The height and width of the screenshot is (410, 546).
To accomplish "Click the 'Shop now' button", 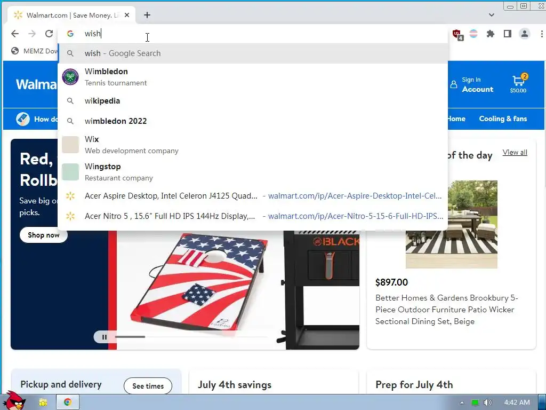I will 44,235.
